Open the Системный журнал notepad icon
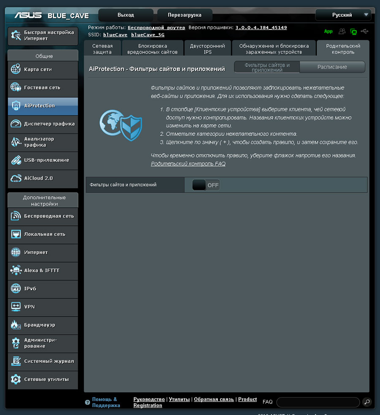The width and height of the screenshot is (380, 415). tap(16, 361)
